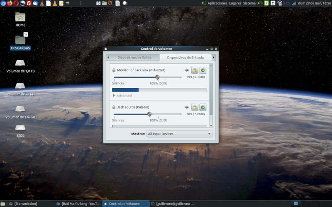Screen dimensions: 332x207
Task: Mute the Monitor of Jack sink input
Action: tap(187, 70)
